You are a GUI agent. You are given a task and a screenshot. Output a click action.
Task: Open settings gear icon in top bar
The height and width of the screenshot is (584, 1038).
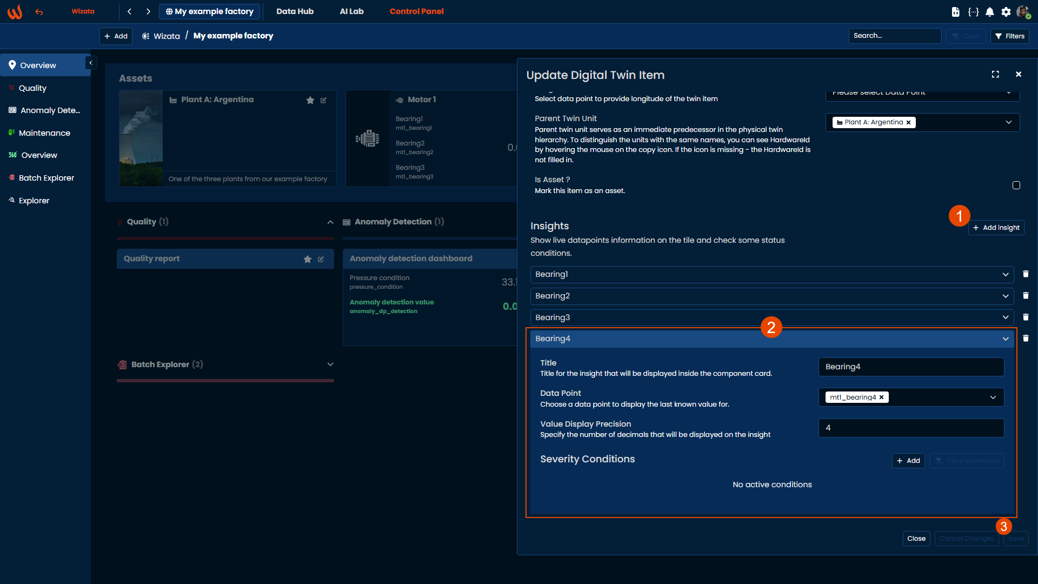(x=1006, y=12)
